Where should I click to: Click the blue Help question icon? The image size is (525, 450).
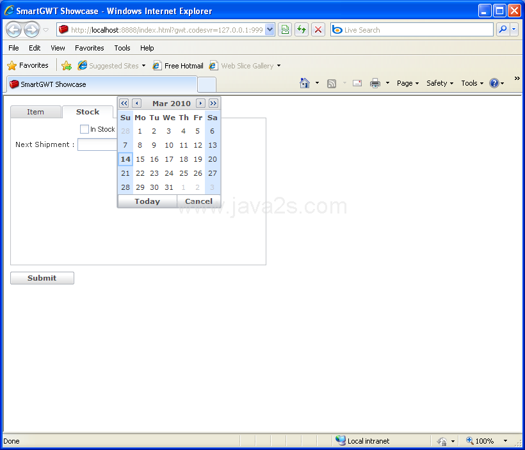[494, 83]
